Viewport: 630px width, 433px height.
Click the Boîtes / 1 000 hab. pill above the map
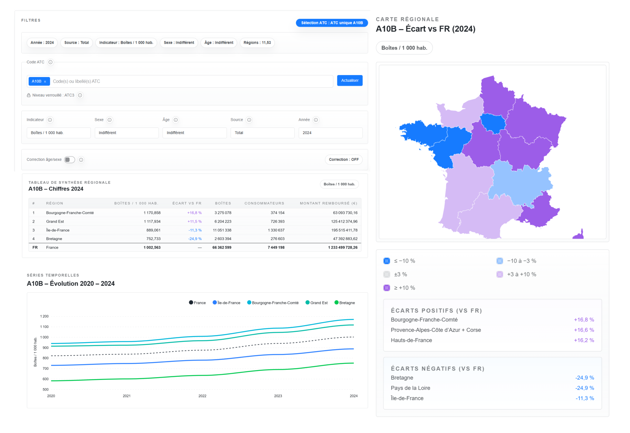click(x=404, y=48)
